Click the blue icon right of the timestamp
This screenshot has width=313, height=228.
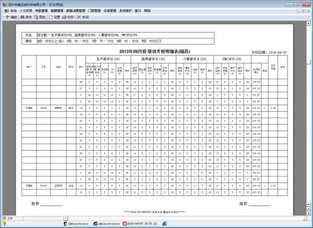(x=164, y=223)
